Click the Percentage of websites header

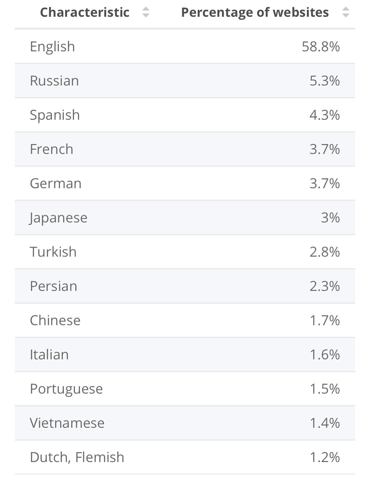255,12
